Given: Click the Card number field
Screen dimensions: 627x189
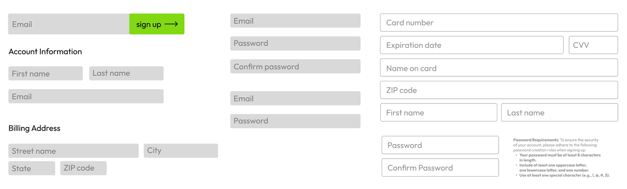Looking at the screenshot, I should (x=499, y=22).
